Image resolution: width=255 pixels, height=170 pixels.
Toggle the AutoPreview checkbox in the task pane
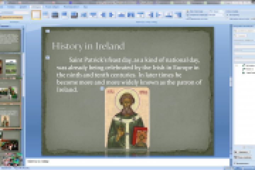coord(235,163)
